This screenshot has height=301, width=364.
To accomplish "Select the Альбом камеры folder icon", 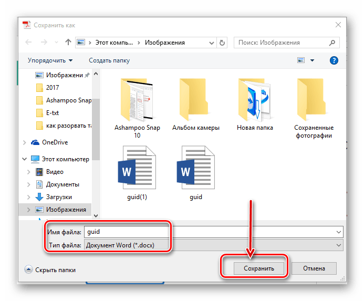I will (x=194, y=100).
